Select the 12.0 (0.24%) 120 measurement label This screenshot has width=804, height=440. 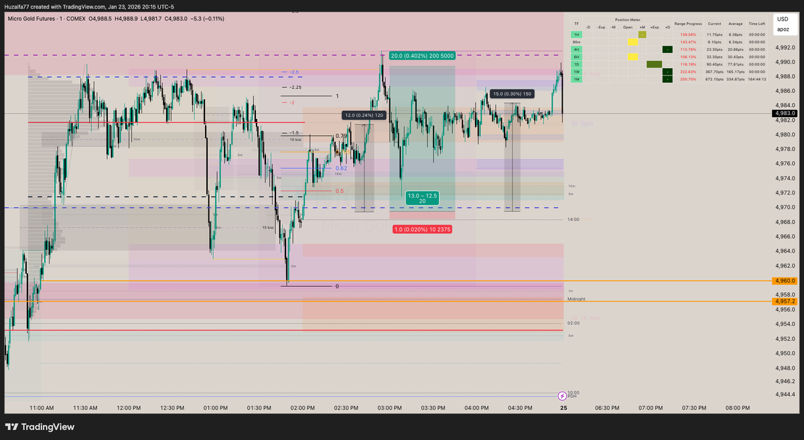click(365, 115)
